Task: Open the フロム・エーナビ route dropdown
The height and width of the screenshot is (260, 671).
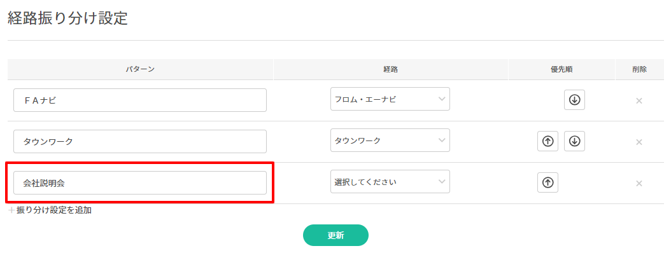Action: [x=390, y=99]
